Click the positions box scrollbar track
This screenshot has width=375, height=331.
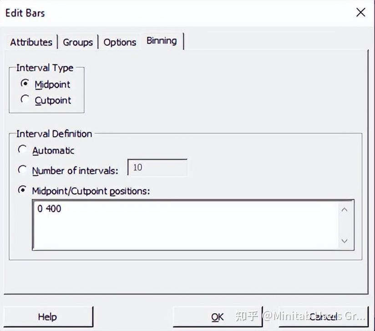coord(345,225)
